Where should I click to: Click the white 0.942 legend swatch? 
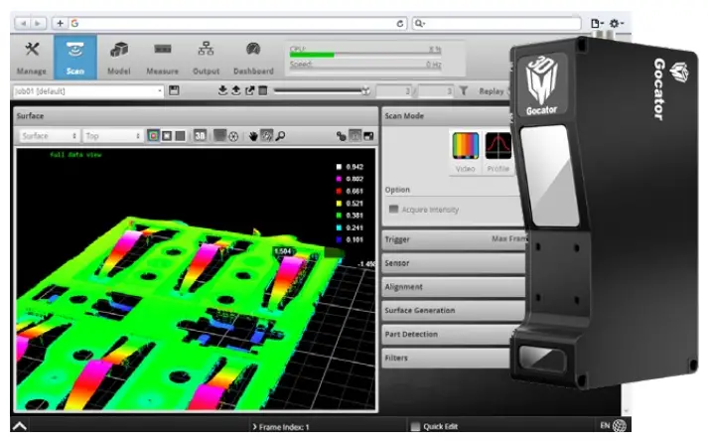[x=339, y=167]
